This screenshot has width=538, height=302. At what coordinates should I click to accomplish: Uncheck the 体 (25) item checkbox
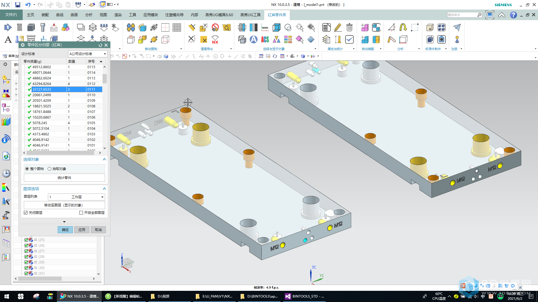(x=26, y=240)
